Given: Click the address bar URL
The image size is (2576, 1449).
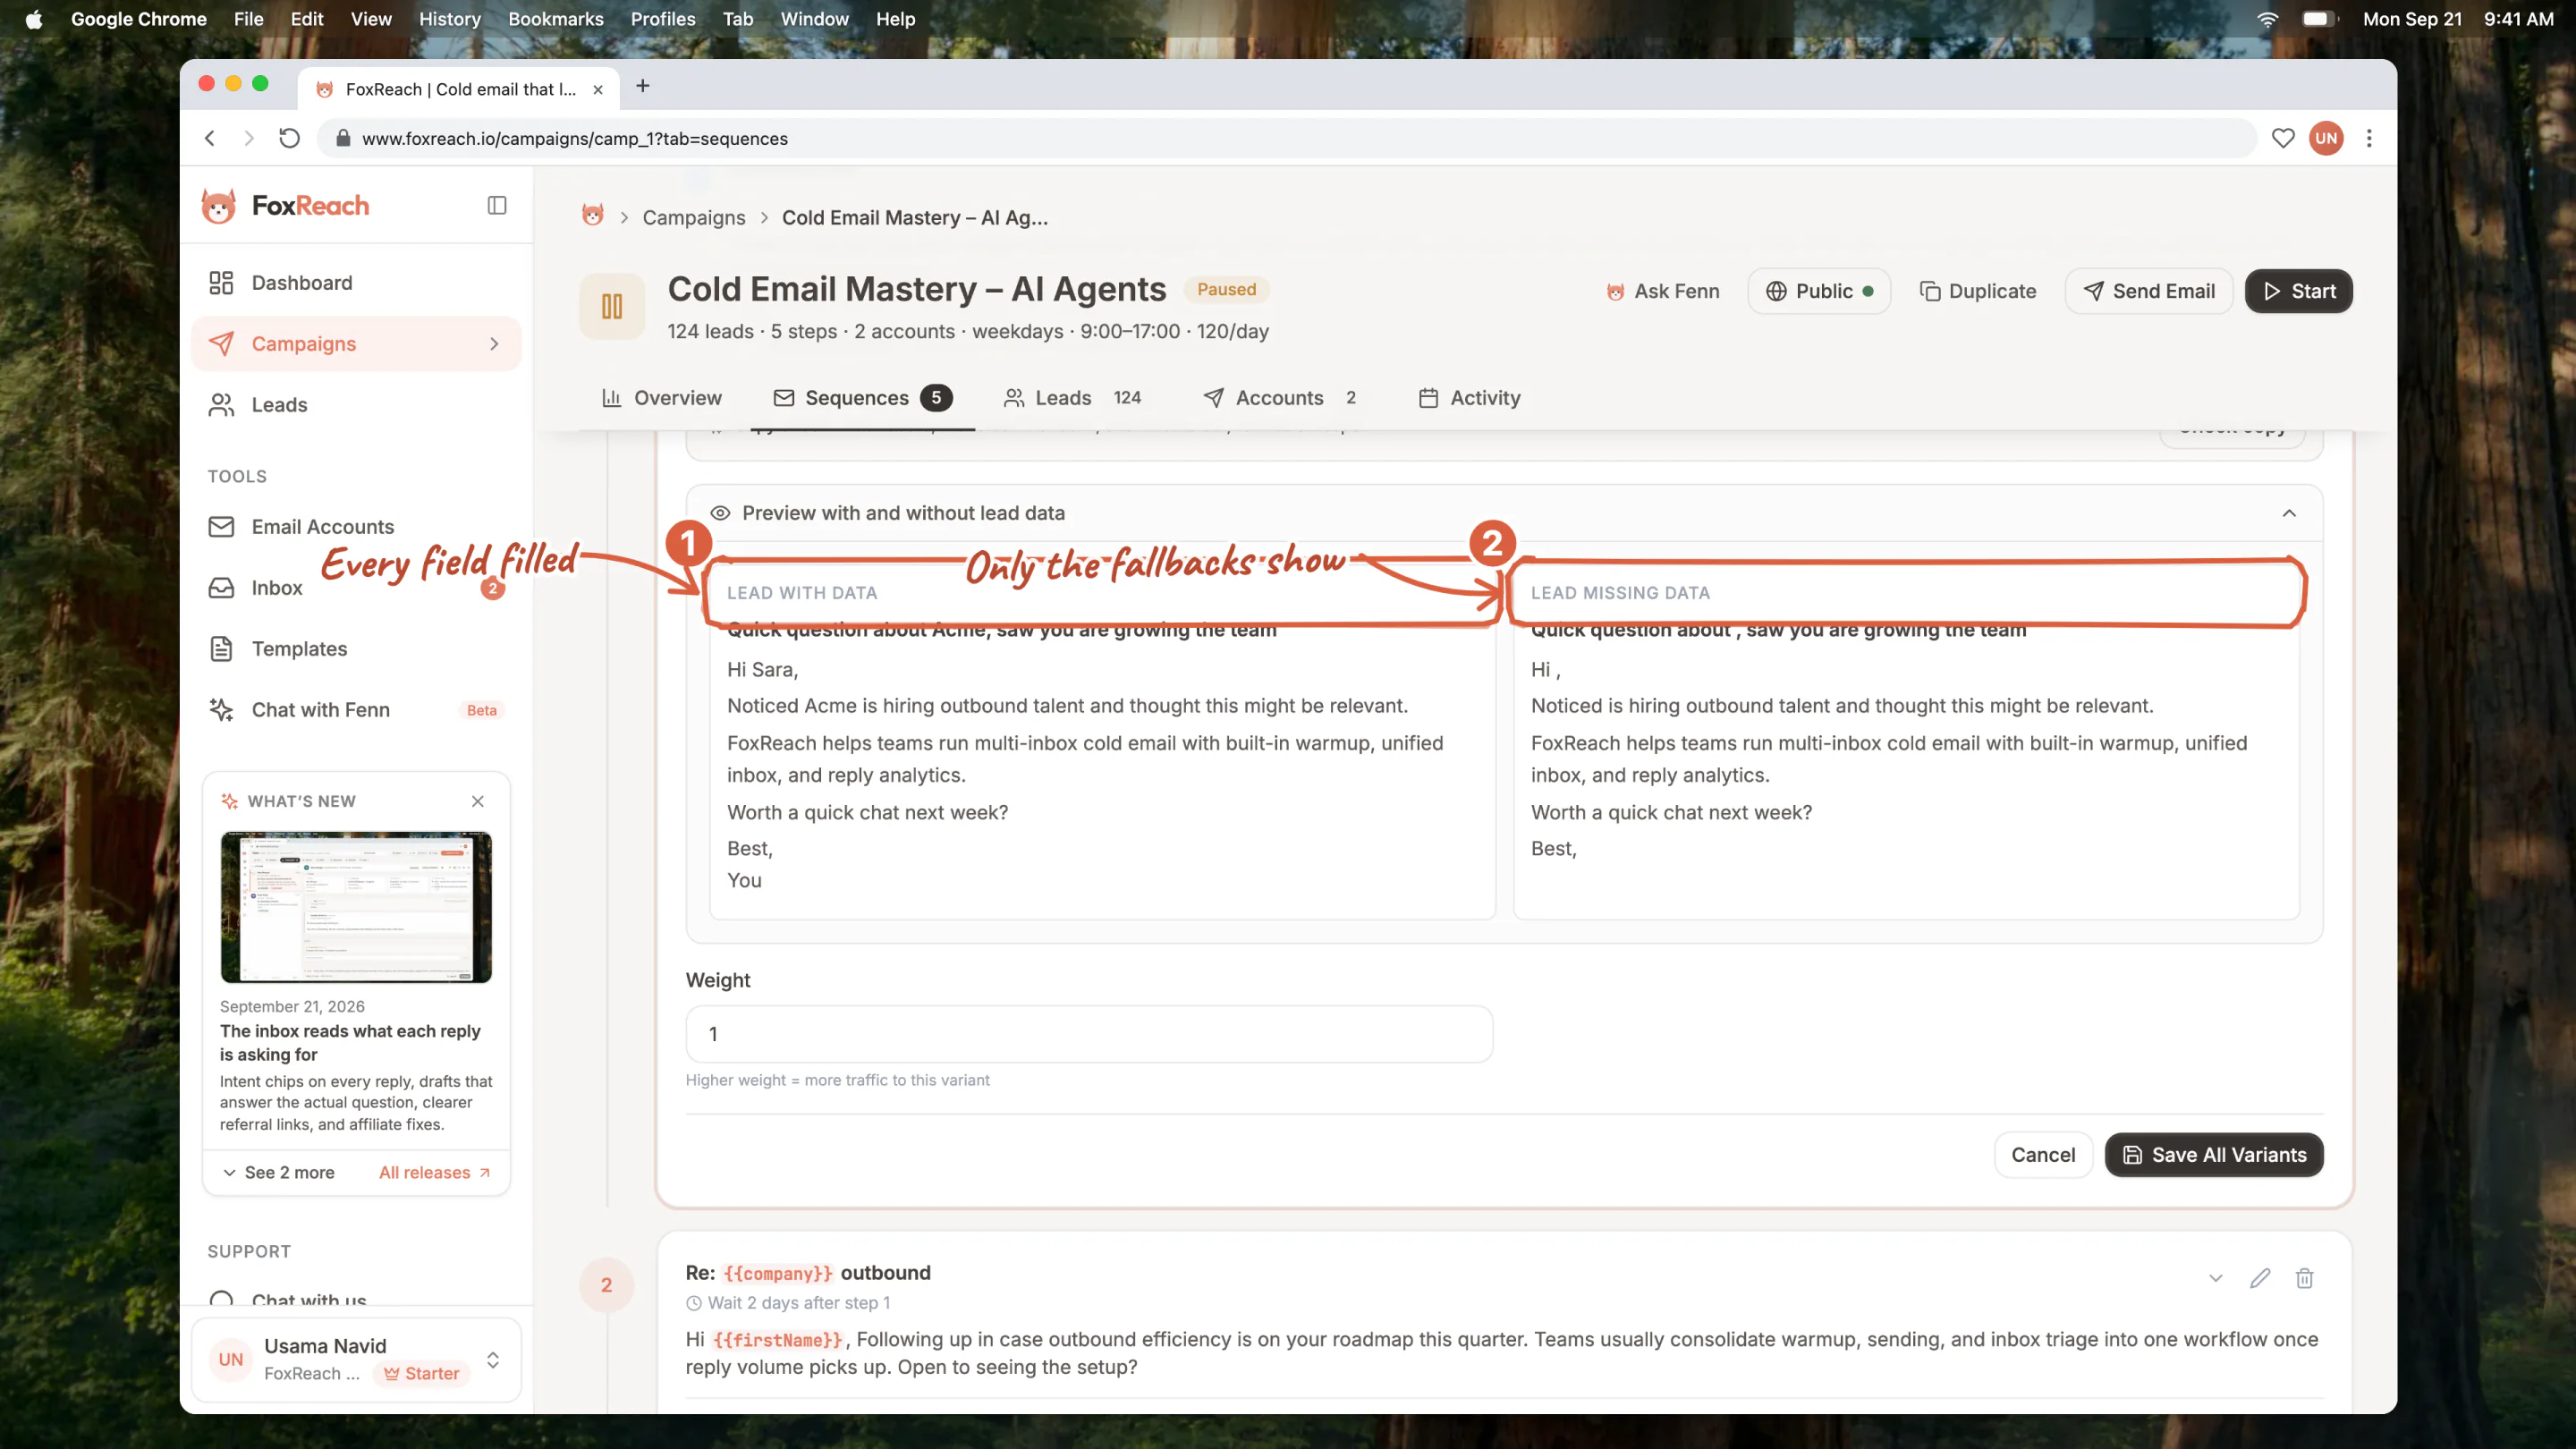Looking at the screenshot, I should click(x=575, y=139).
